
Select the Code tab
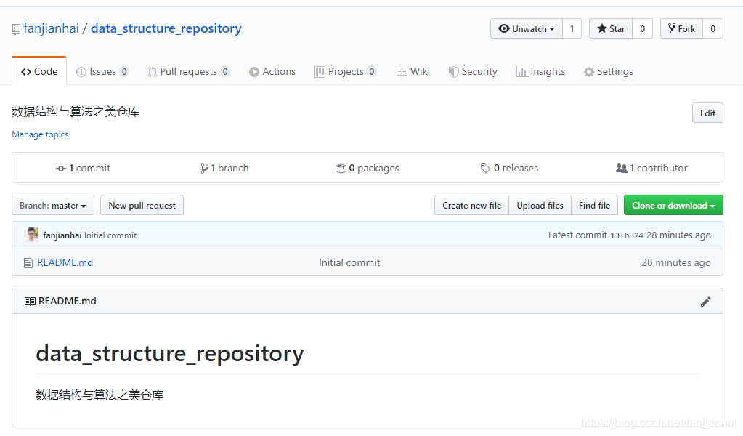39,71
